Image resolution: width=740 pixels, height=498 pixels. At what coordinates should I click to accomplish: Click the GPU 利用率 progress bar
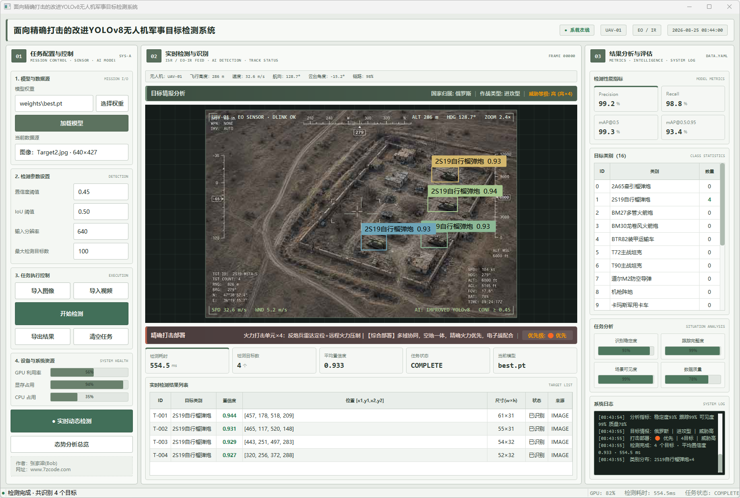(x=89, y=373)
